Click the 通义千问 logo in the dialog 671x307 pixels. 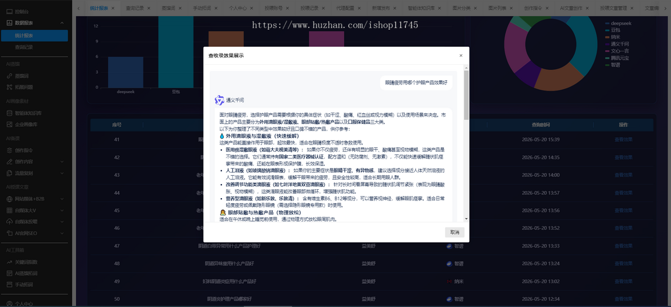click(x=219, y=100)
